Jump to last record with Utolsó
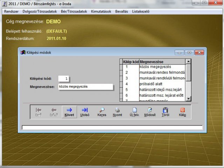Screen dimensions: 224x168 tap(84, 112)
